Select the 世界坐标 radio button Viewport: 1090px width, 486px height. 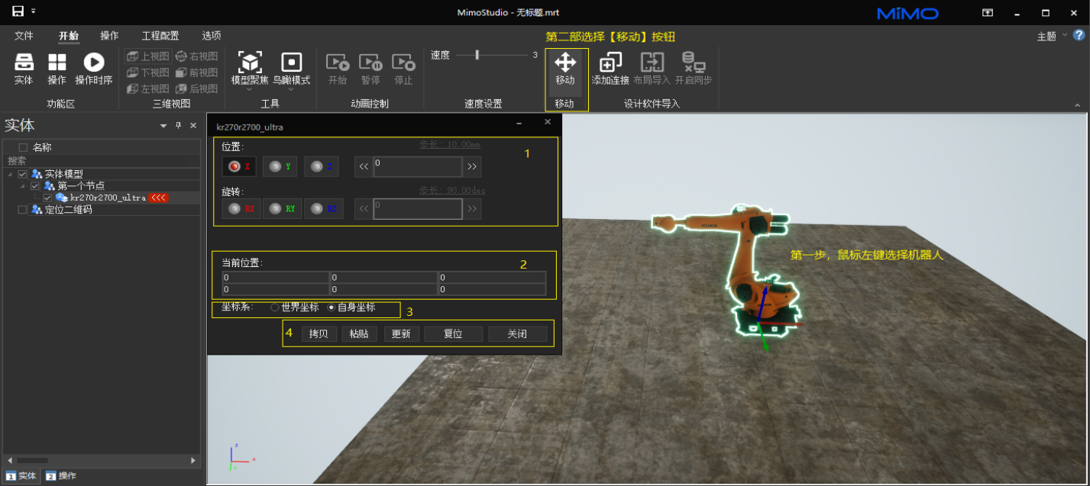[x=275, y=307]
